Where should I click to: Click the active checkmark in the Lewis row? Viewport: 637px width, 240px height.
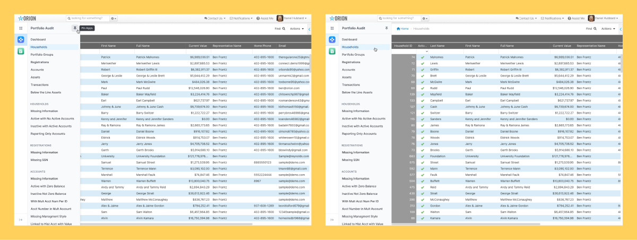pyautogui.click(x=423, y=63)
